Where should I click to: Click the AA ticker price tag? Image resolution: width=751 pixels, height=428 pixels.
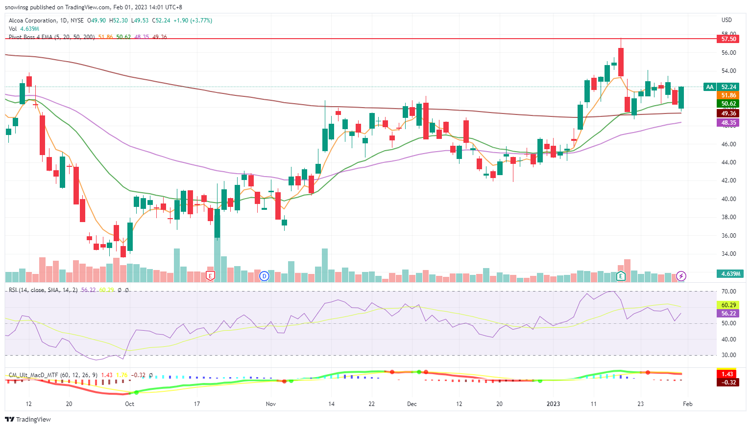click(x=709, y=87)
